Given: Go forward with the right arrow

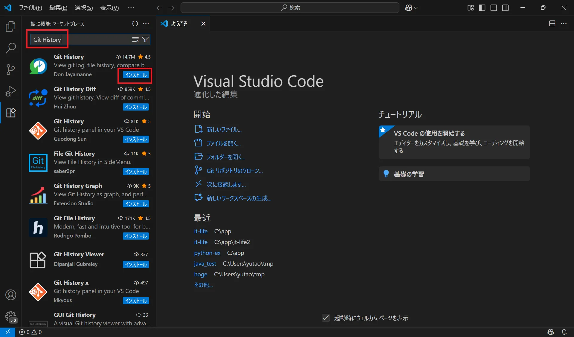Looking at the screenshot, I should [x=171, y=8].
